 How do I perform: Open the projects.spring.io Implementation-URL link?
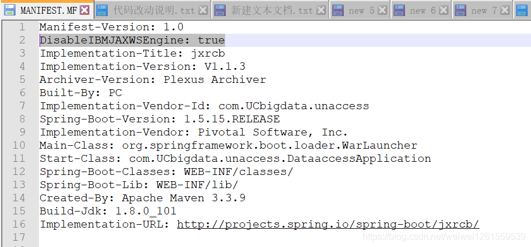(x=328, y=224)
